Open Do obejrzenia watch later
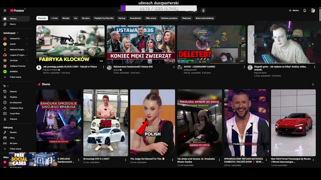Viewport: 321px width, 180px height. tap(16, 102)
